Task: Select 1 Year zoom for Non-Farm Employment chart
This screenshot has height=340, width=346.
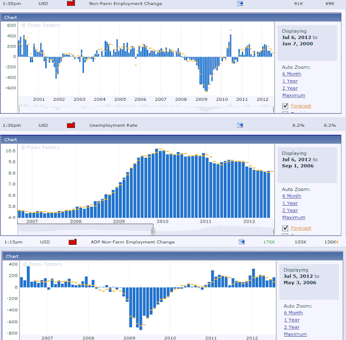Action: (290, 81)
